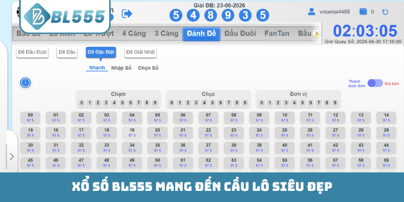Viewport: 404px width, 202px height.
Task: Pick number 44 in the grid
Action: [x=386, y=147]
